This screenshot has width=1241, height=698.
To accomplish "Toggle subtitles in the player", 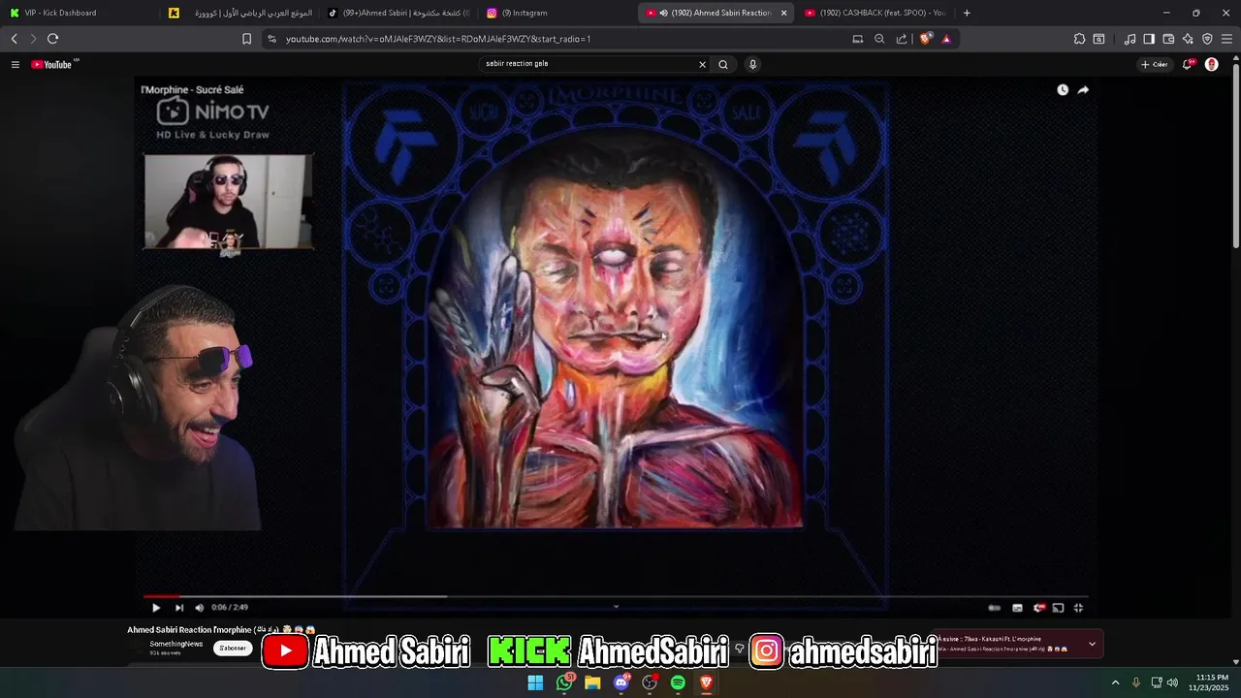I will (1017, 608).
